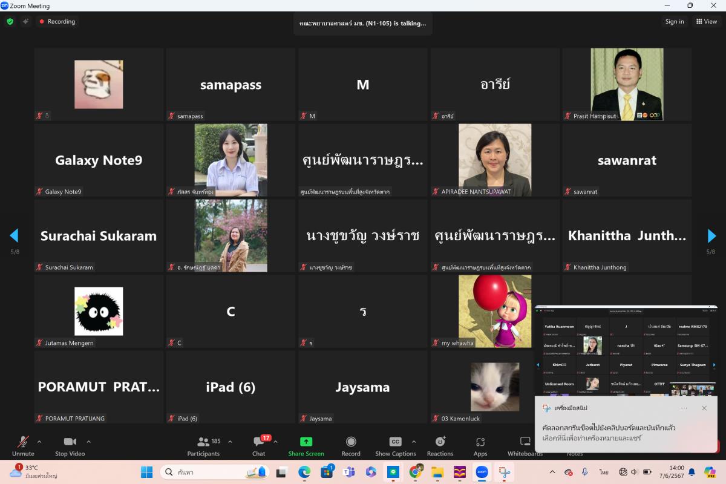The height and width of the screenshot is (484, 726).
Task: Click the Sign in button
Action: pyautogui.click(x=675, y=22)
